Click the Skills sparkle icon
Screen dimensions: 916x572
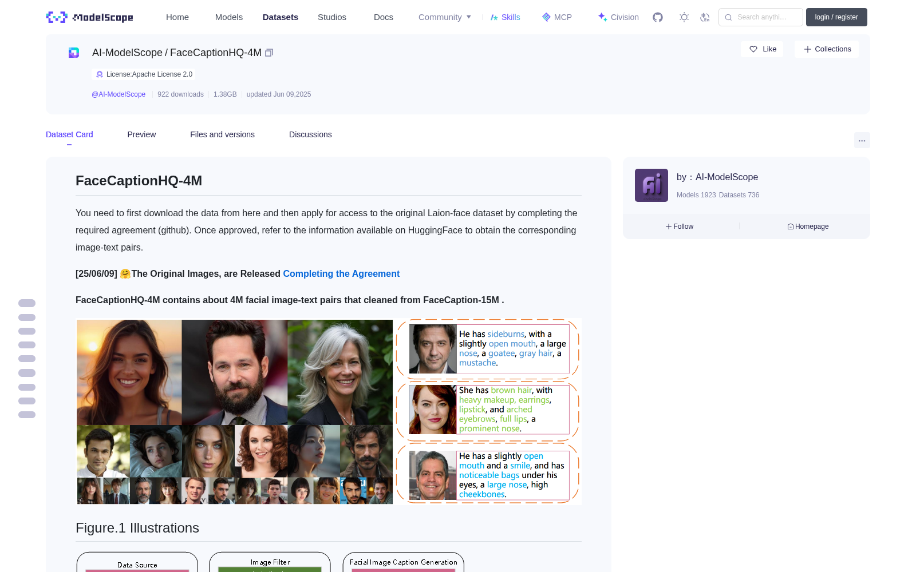tap(494, 17)
